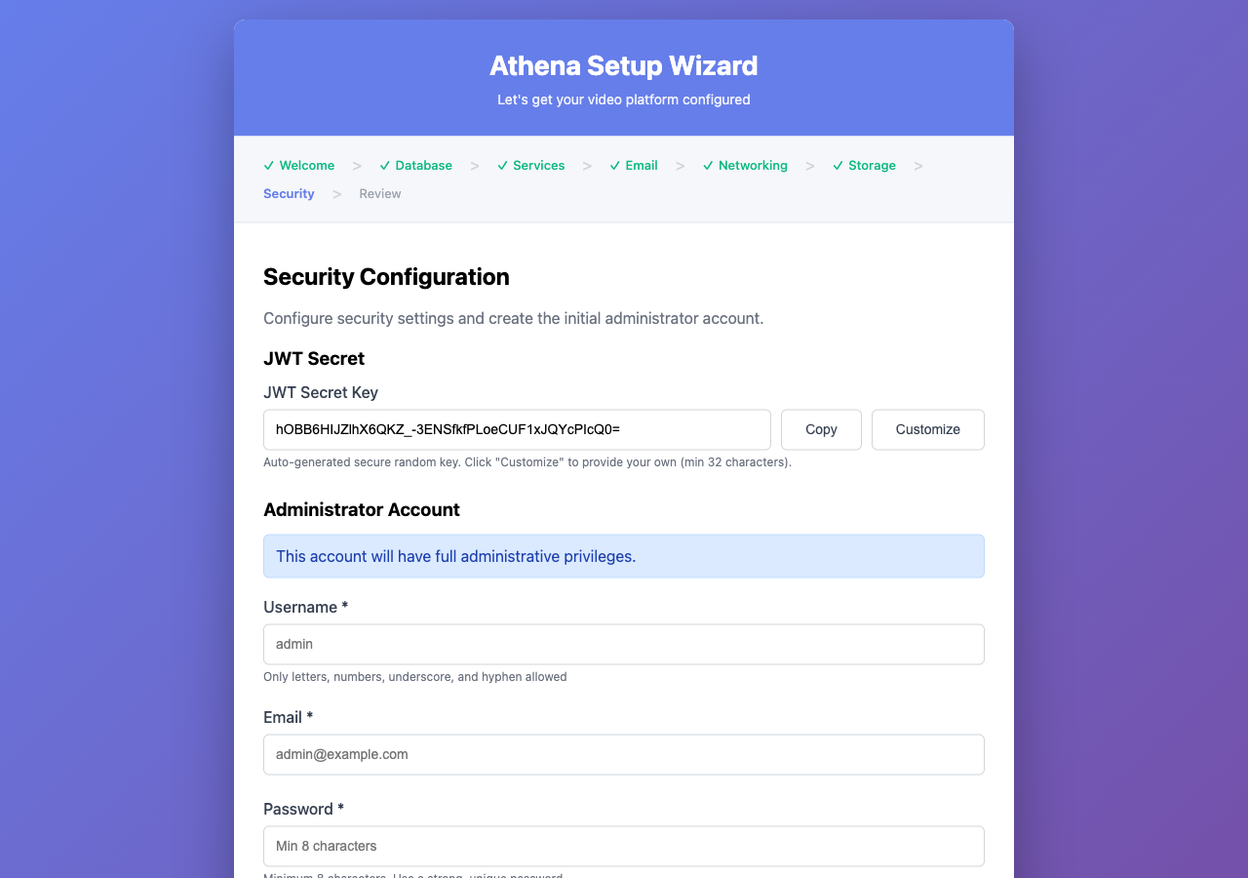Navigate back to the Welcome step
The width and height of the screenshot is (1248, 878).
[306, 165]
